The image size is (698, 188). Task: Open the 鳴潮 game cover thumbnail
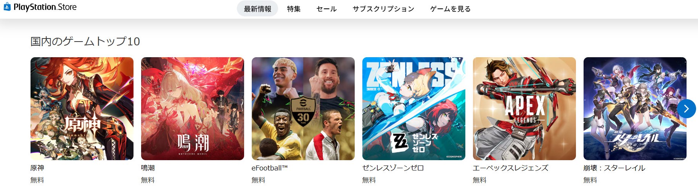point(193,109)
